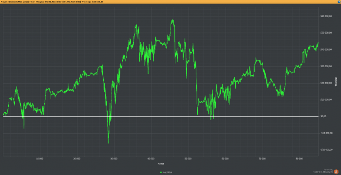Click the 30 000 hands axis label
Viewport: 341px width, 175px height.
114,158
